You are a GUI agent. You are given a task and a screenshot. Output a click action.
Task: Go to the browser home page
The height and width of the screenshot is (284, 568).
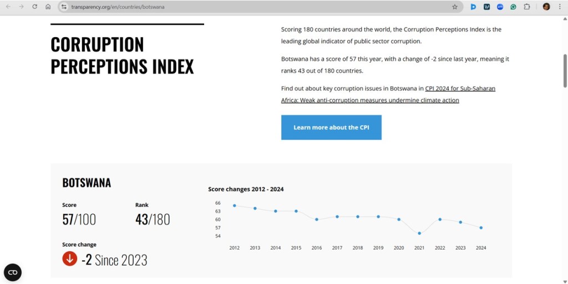coord(48,7)
